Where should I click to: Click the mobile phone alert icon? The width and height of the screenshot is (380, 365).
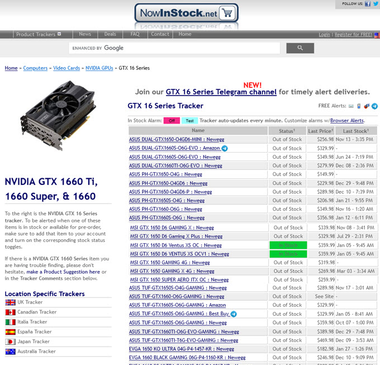tap(359, 106)
